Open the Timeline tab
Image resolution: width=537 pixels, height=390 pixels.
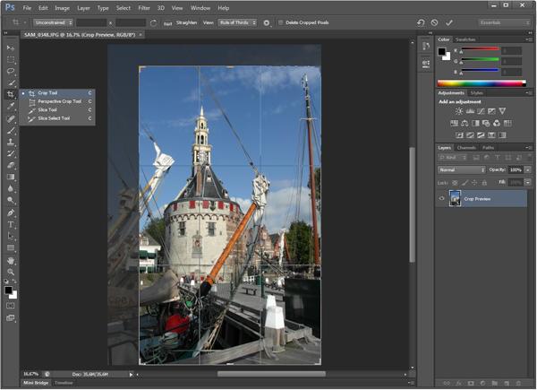pyautogui.click(x=64, y=383)
